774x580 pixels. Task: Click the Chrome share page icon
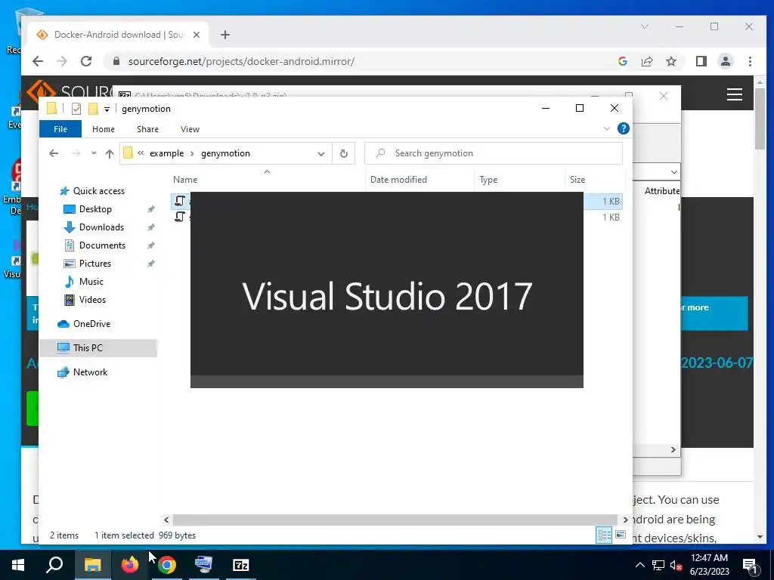[x=647, y=61]
